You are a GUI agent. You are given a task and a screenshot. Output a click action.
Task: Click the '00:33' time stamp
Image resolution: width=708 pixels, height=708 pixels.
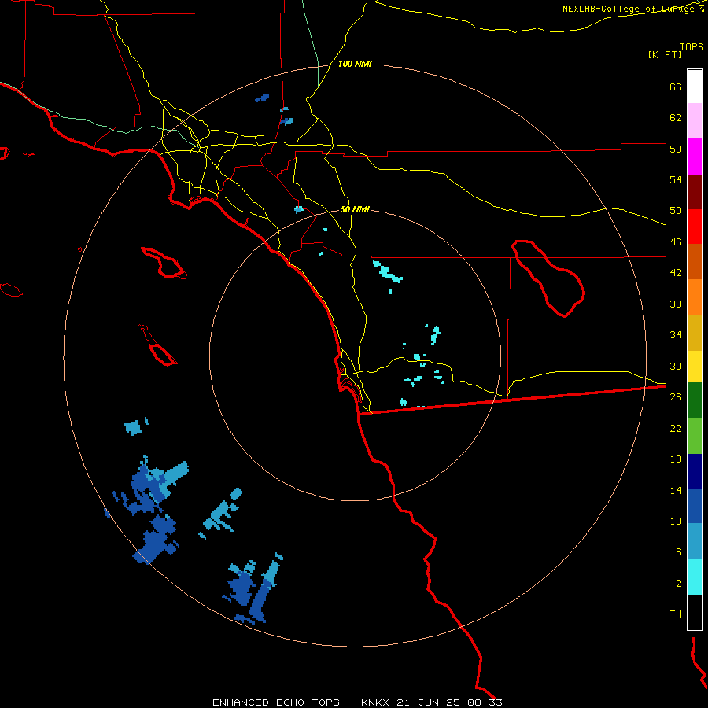(485, 702)
